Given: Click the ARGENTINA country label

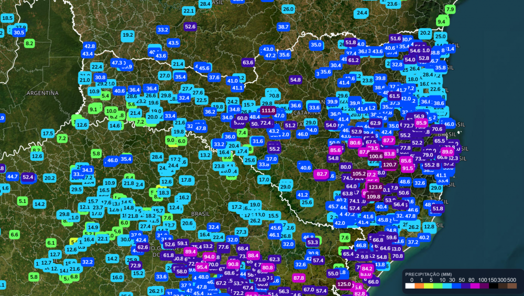Looking at the screenshot, I should 42,93.
